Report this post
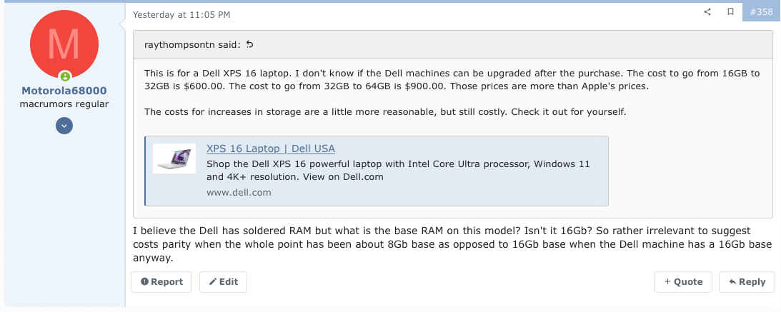 tap(162, 282)
